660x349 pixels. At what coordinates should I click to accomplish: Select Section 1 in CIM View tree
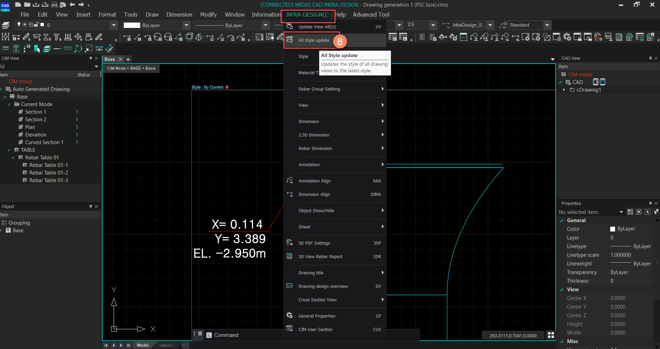click(36, 112)
